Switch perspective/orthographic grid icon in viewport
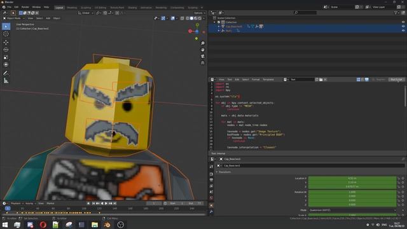The width and height of the screenshot is (407, 229). 203,62
